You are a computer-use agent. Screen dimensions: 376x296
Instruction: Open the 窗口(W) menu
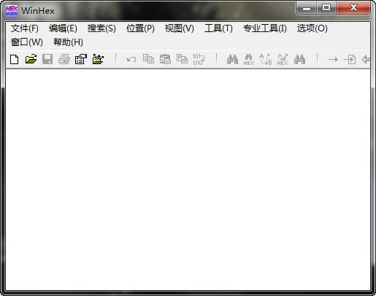click(27, 42)
